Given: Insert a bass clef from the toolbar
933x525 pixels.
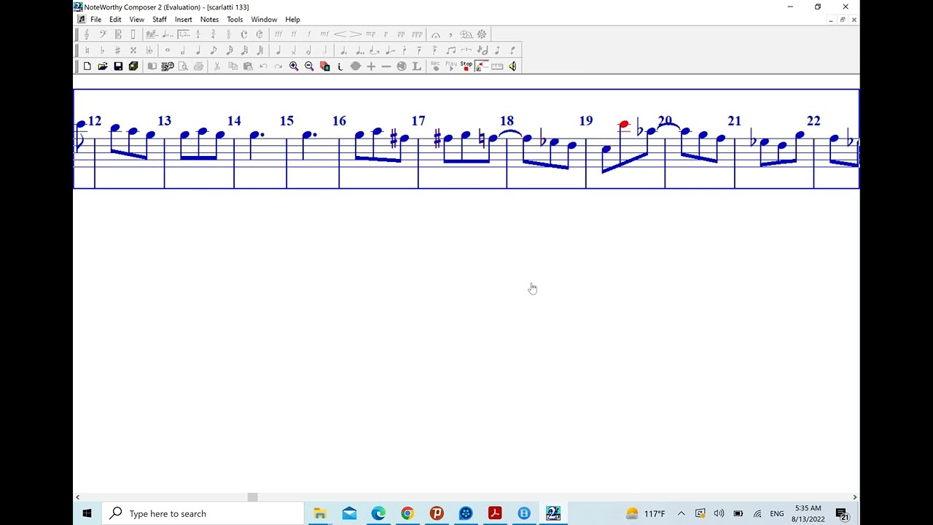Looking at the screenshot, I should [x=103, y=34].
